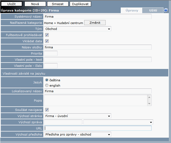Click the Duplikovat button
The width and height of the screenshot is (171, 143).
click(x=80, y=4)
